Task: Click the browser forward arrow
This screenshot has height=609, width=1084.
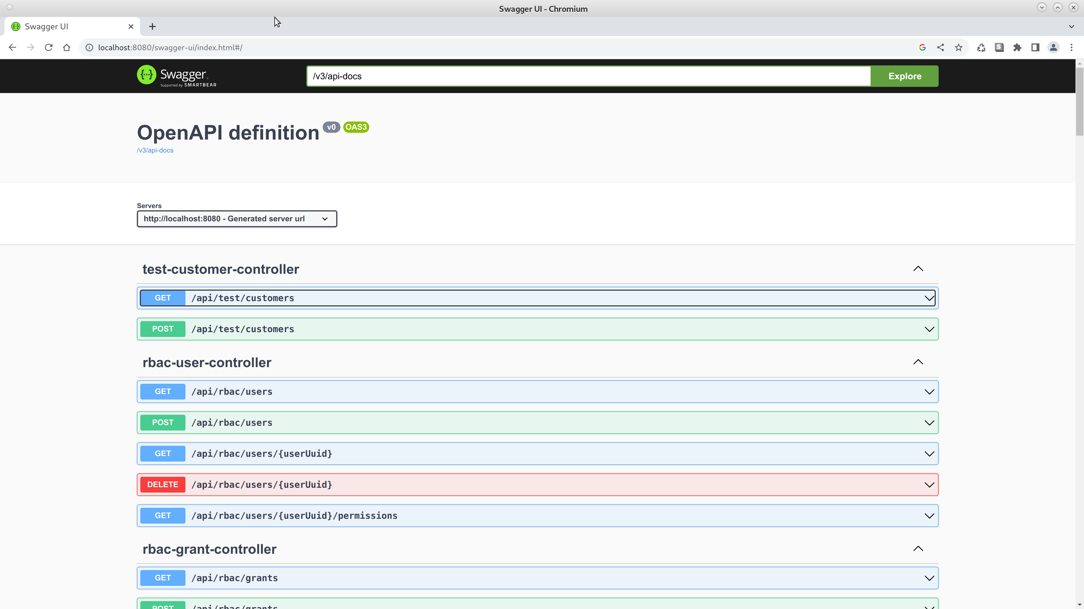Action: point(30,47)
